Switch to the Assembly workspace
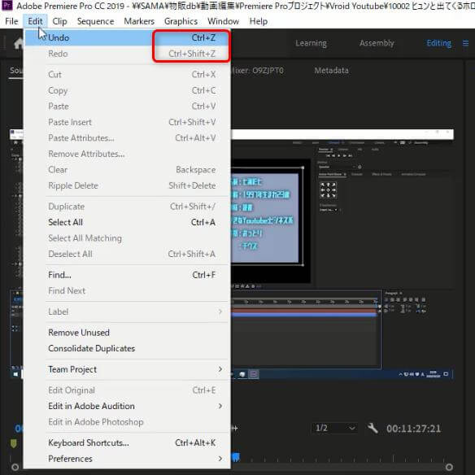Image resolution: width=475 pixels, height=475 pixels. [377, 43]
